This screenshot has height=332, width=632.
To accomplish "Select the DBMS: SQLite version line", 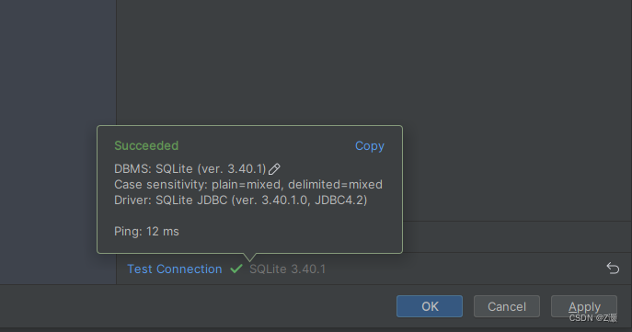I will [190, 169].
